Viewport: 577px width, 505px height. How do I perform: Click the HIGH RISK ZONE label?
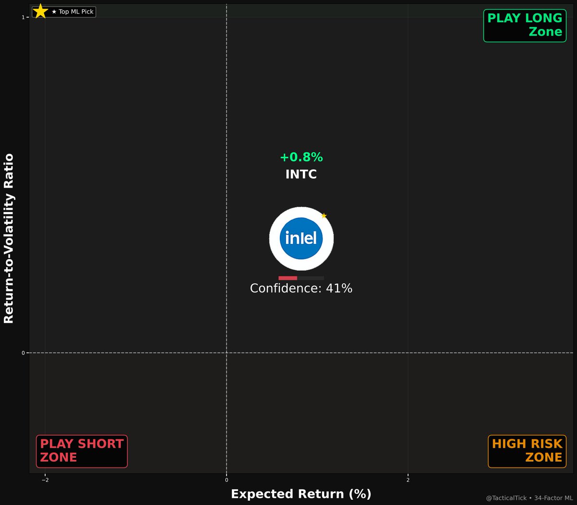527,451
